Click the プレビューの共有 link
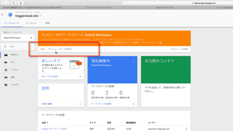Screen dimensions: 233x131 coord(179,49)
